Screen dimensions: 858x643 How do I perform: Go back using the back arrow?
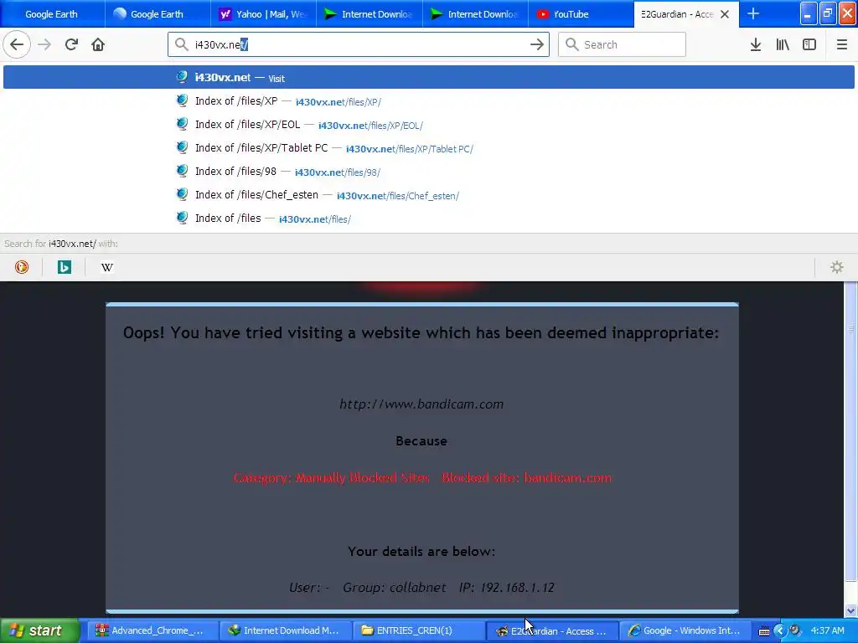17,44
